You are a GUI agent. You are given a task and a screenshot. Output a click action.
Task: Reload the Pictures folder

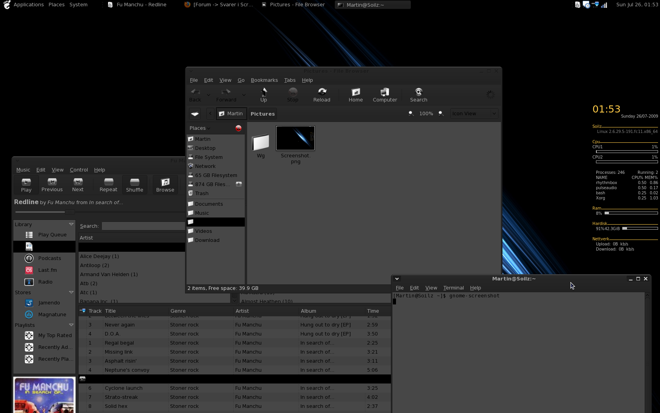coord(322,95)
